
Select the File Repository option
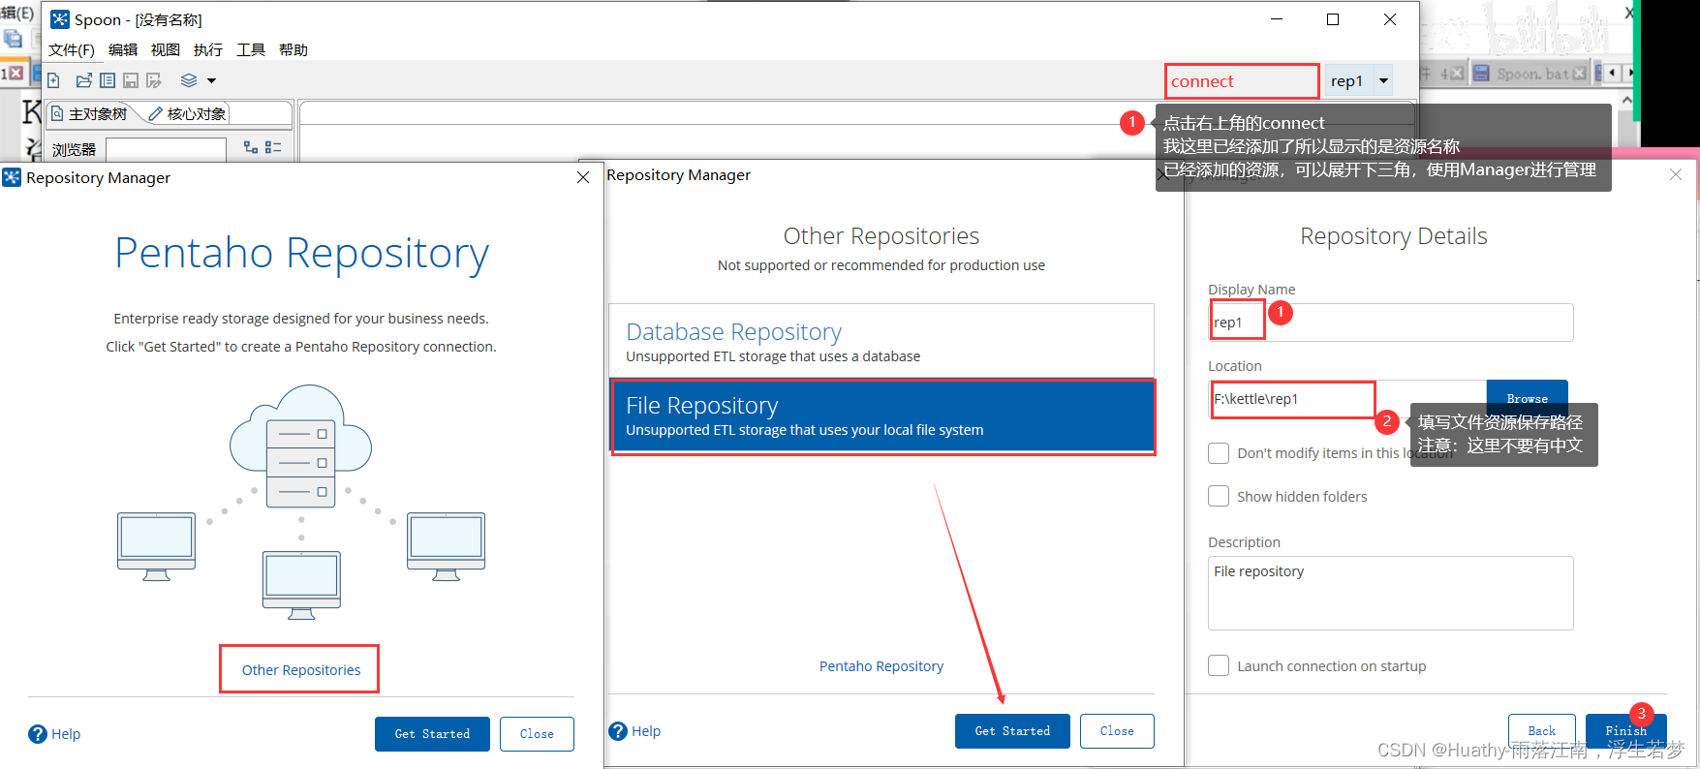coord(881,415)
